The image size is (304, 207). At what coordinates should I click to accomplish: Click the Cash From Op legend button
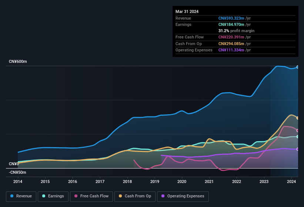[134, 196]
